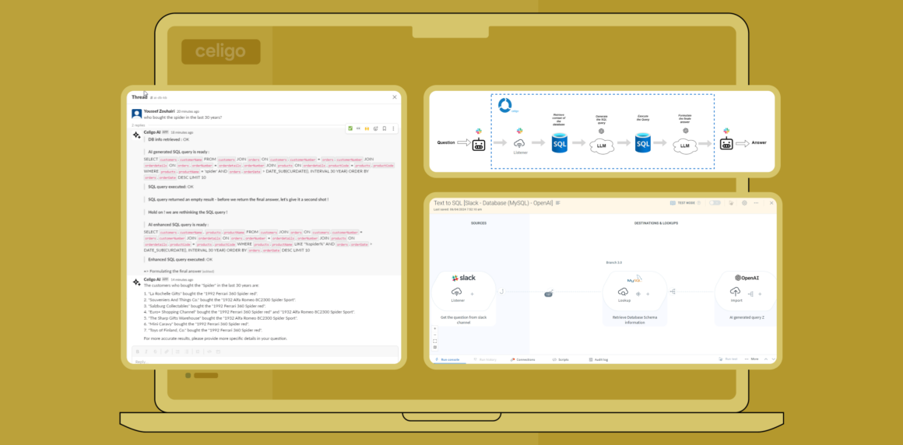Viewport: 903px width, 445px height.
Task: Click the Slack Listener cloud icon
Action: 457,293
